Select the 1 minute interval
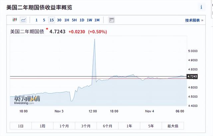Viewport: 213px width, 136px height. (36, 20)
